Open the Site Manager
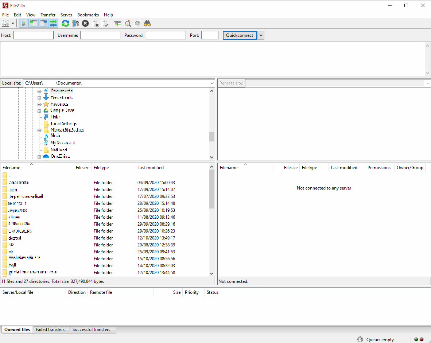This screenshot has width=431, height=343. click(x=6, y=23)
